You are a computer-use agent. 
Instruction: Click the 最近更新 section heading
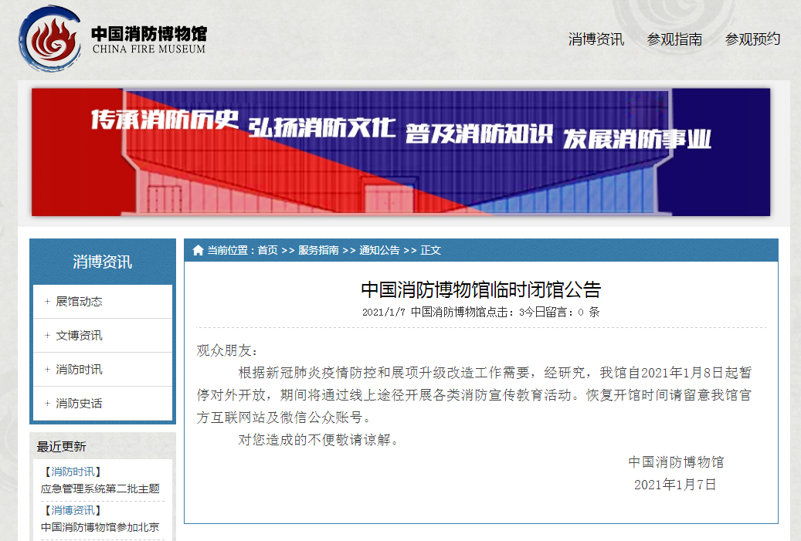(61, 447)
